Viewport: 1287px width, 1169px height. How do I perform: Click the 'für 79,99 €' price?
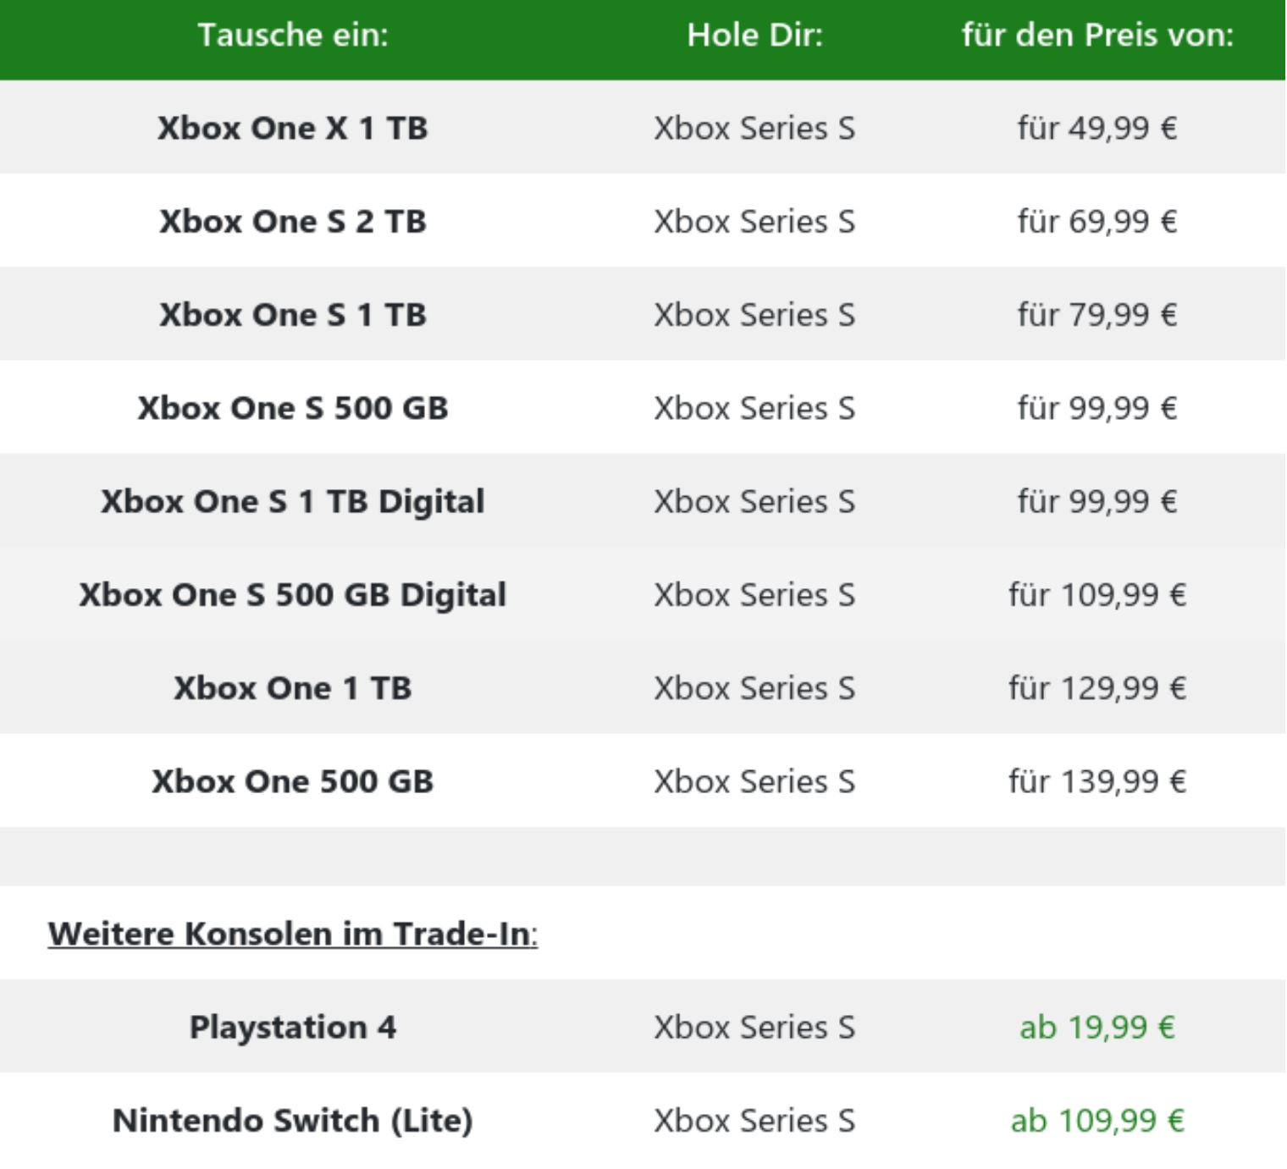[1097, 314]
